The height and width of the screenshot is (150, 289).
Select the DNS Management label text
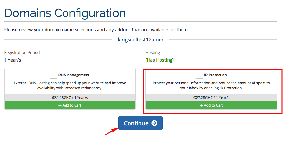pyautogui.click(x=74, y=75)
